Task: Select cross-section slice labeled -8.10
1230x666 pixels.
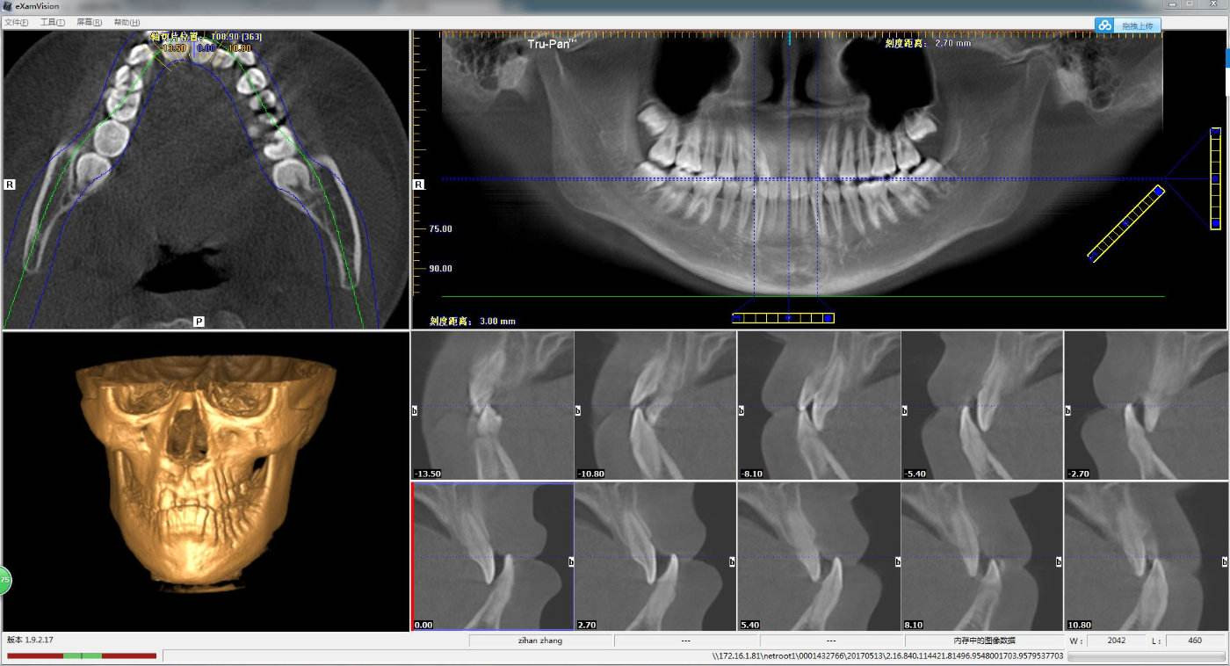Action: (819, 405)
